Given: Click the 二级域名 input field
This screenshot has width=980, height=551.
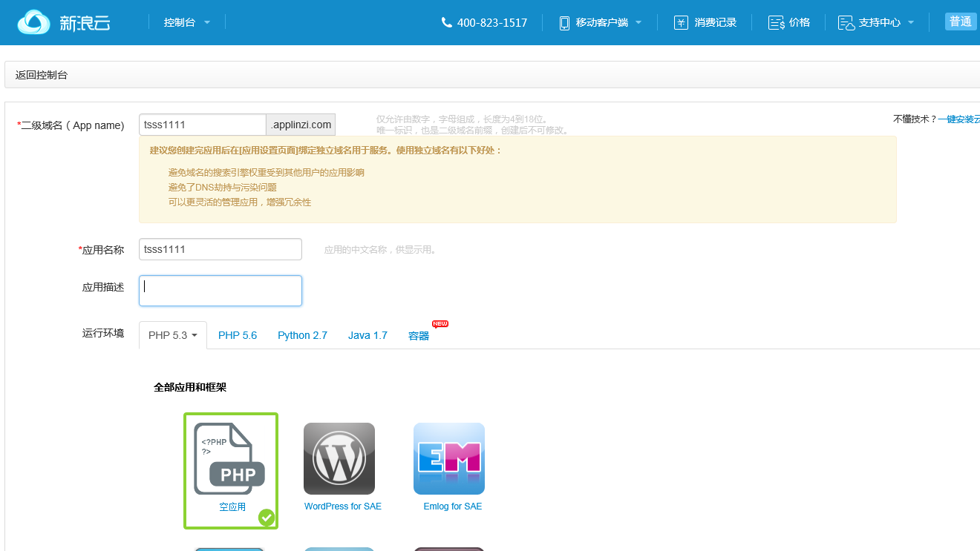Looking at the screenshot, I should (x=203, y=125).
